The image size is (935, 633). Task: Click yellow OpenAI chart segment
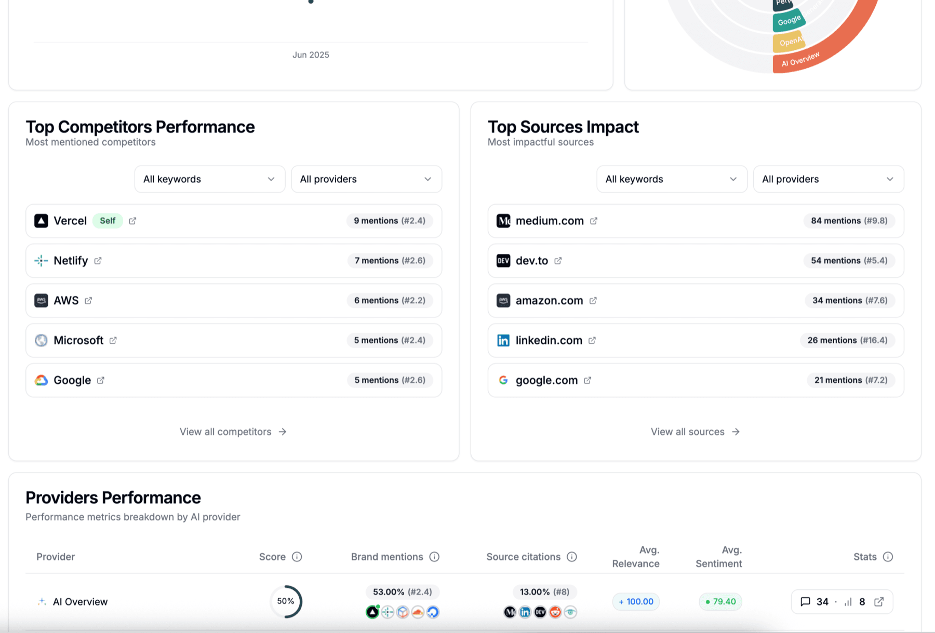click(x=789, y=42)
